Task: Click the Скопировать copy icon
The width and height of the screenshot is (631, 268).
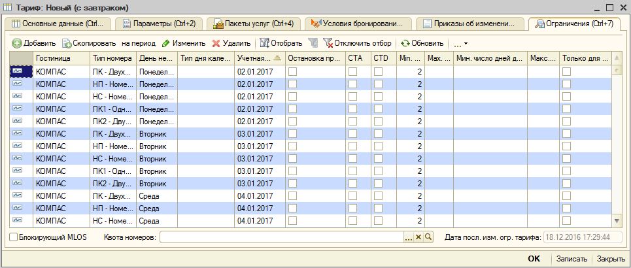Action: click(x=67, y=43)
